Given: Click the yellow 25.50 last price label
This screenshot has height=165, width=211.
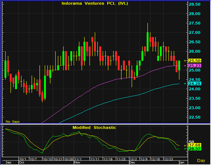Looking at the screenshot, I should click(x=195, y=61).
